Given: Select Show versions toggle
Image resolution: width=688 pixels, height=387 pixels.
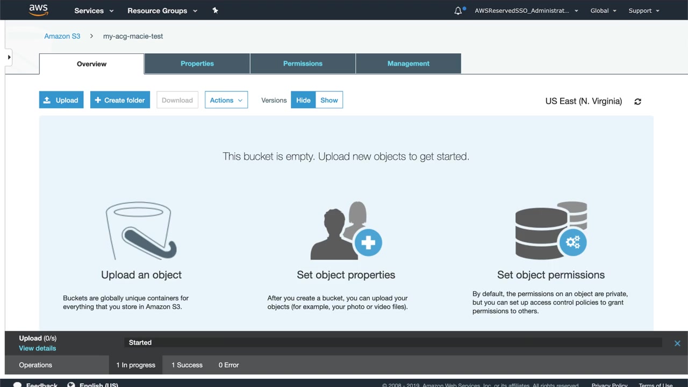Looking at the screenshot, I should click(329, 100).
